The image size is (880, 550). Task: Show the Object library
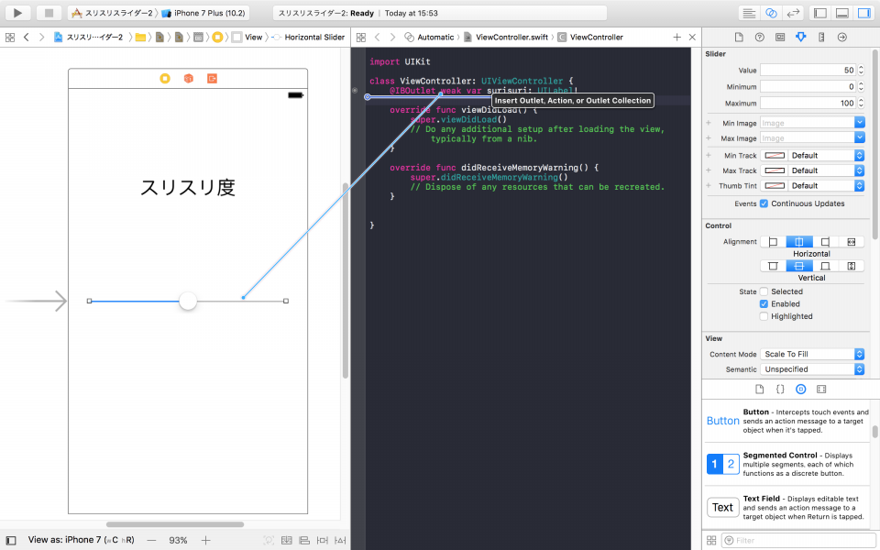click(x=801, y=389)
